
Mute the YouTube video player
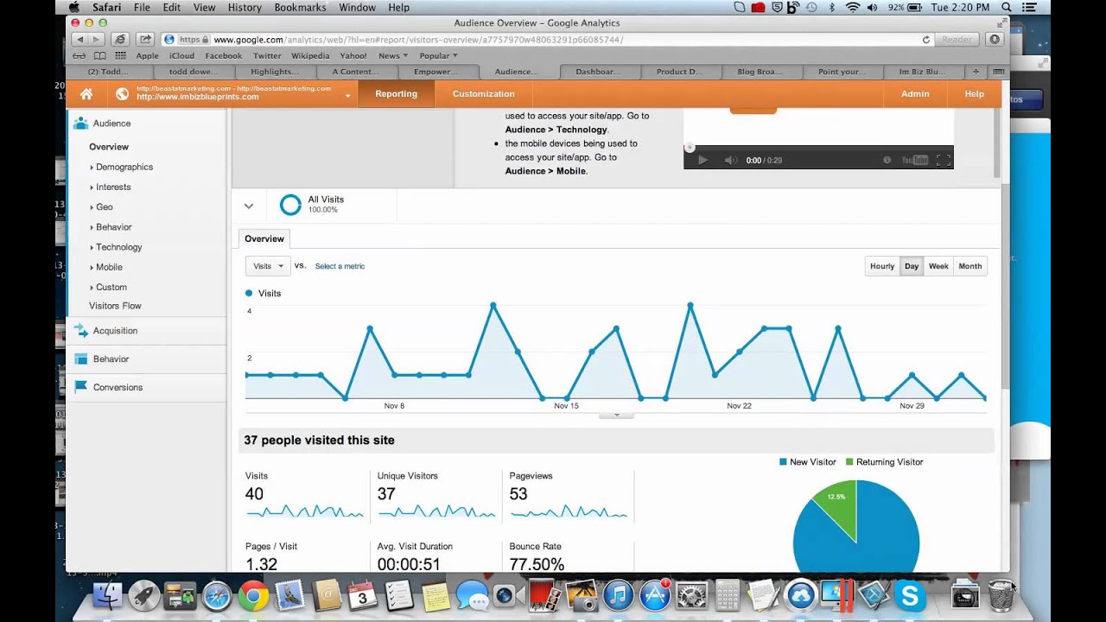[x=730, y=159]
